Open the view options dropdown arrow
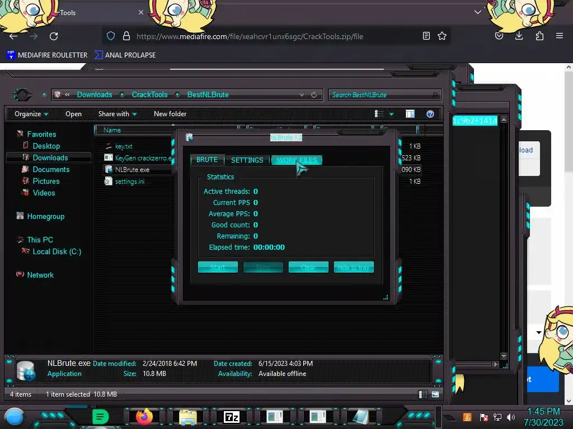 (391, 114)
